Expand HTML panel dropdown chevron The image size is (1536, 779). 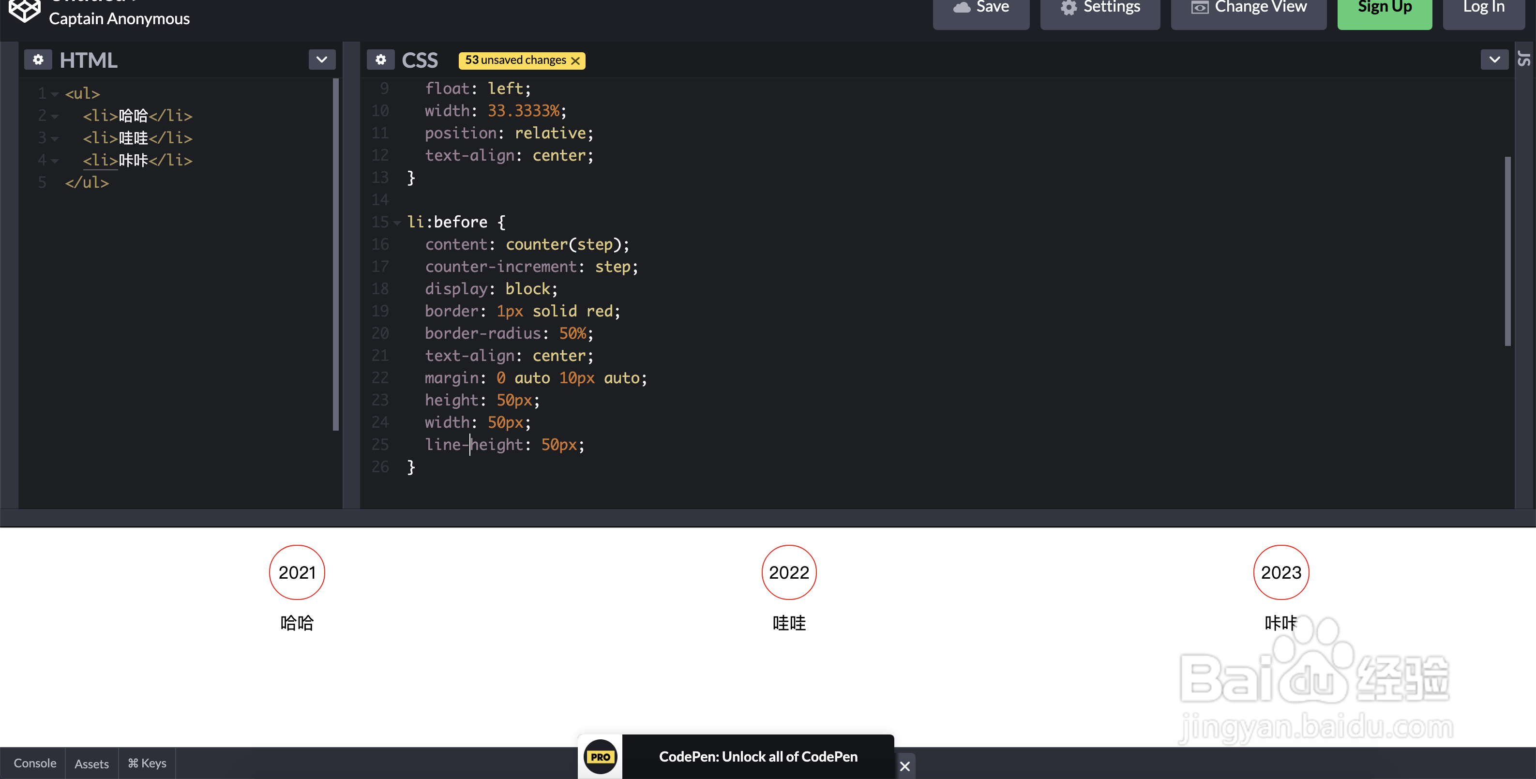(322, 60)
